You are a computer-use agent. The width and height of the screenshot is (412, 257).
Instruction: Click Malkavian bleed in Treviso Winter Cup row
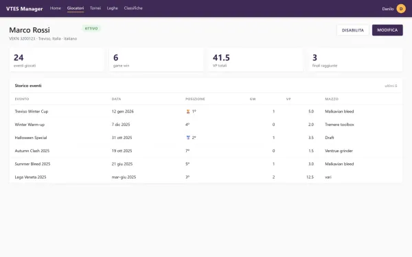pos(339,112)
